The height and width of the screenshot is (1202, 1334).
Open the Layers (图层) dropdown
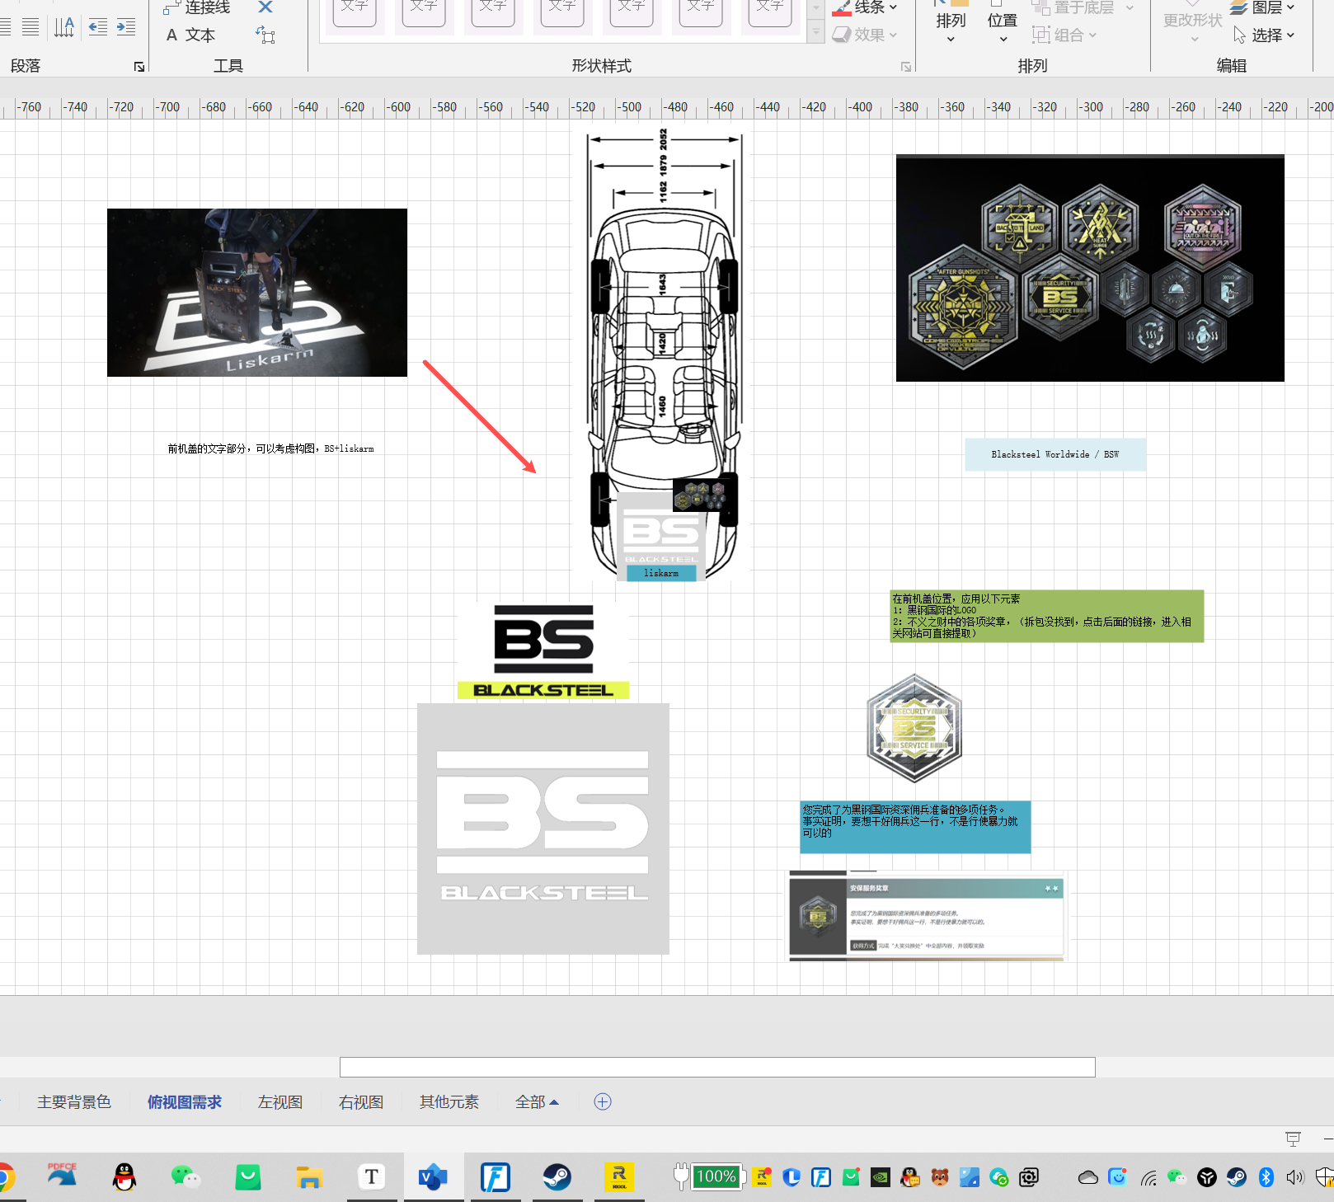coord(1262,7)
